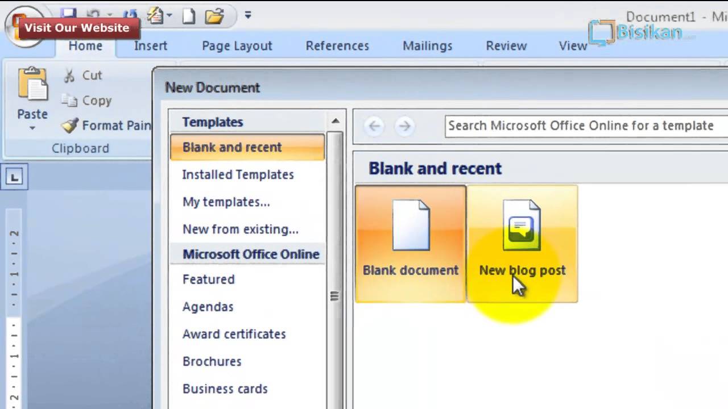Click the lightning document icon in Quick Access
The height and width of the screenshot is (409, 728).
[155, 15]
